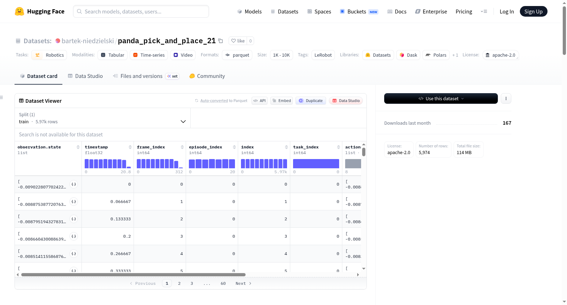Open Datasets in the top navigation

tap(284, 12)
